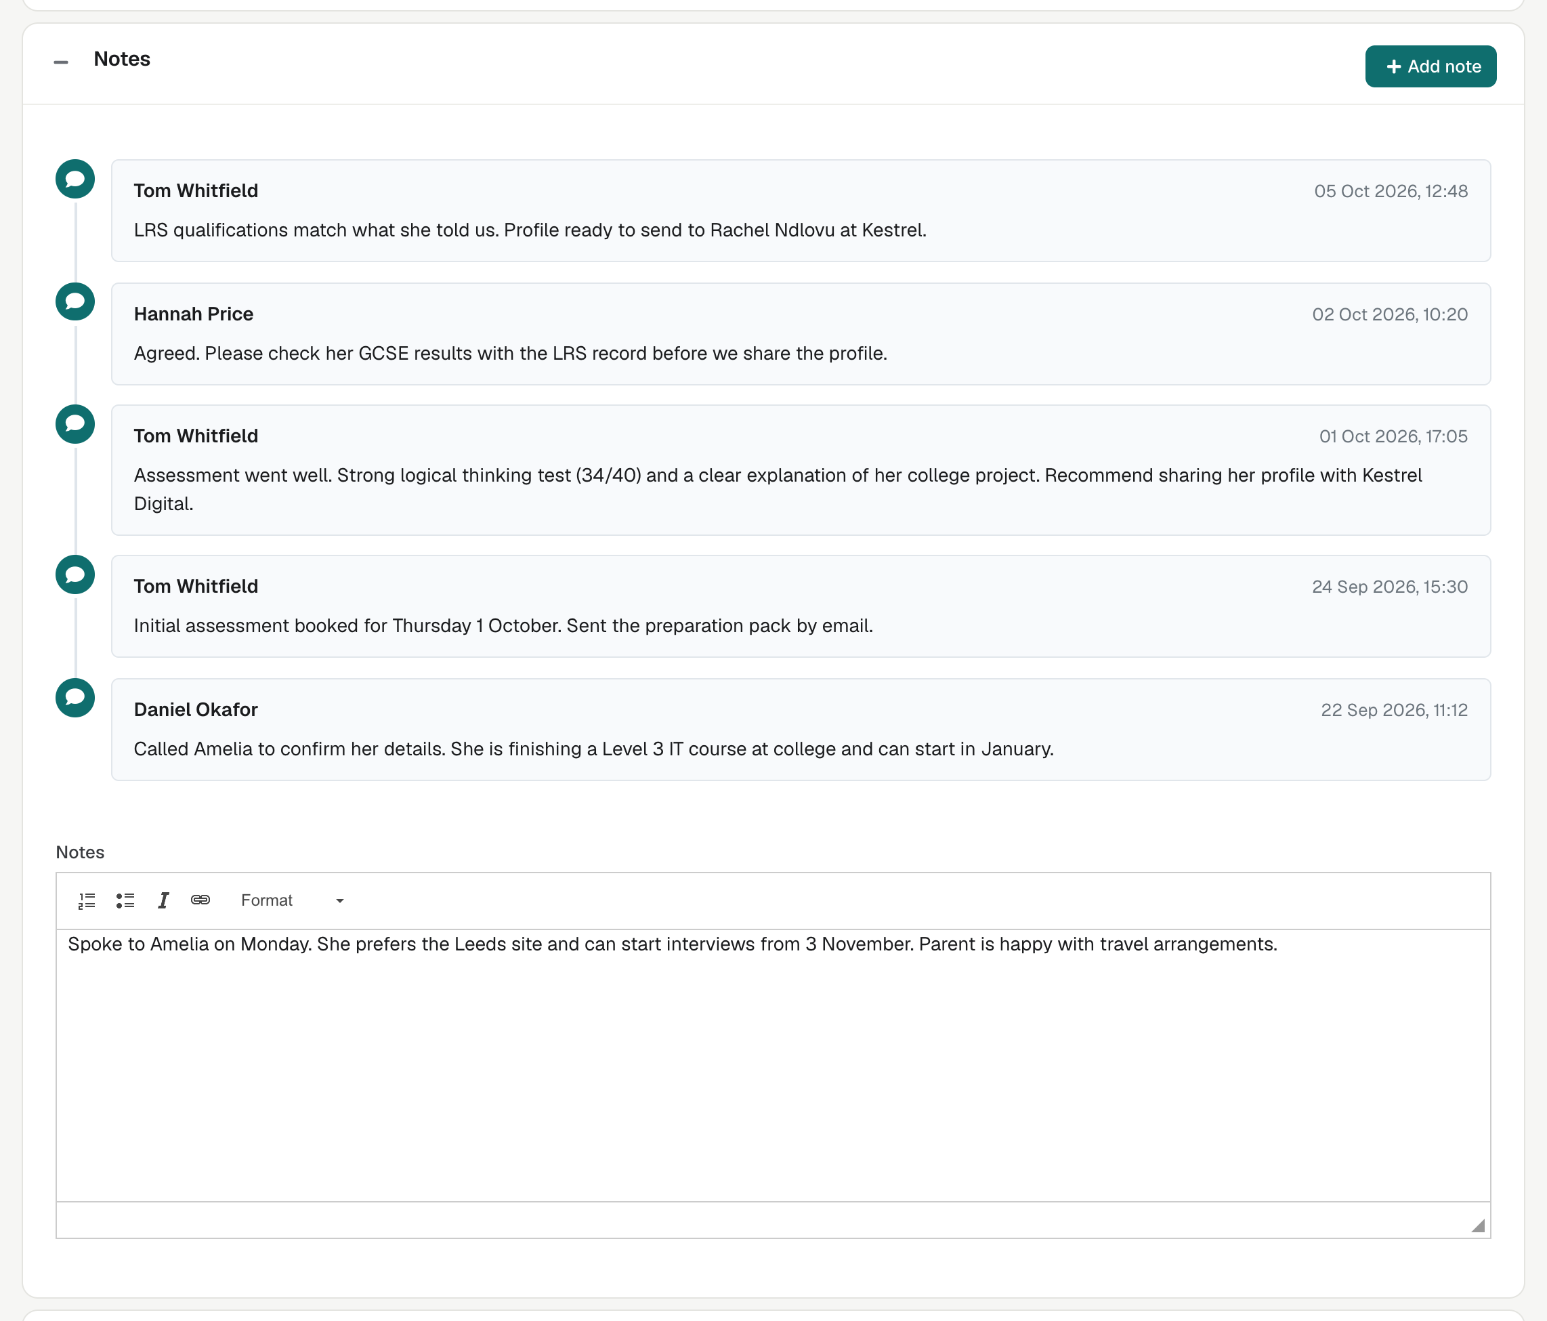Click the note text about checking GCSE results
The height and width of the screenshot is (1321, 1547).
pyautogui.click(x=511, y=353)
